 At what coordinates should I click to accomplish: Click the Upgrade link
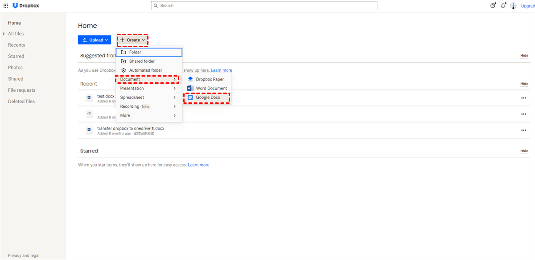[x=528, y=6]
